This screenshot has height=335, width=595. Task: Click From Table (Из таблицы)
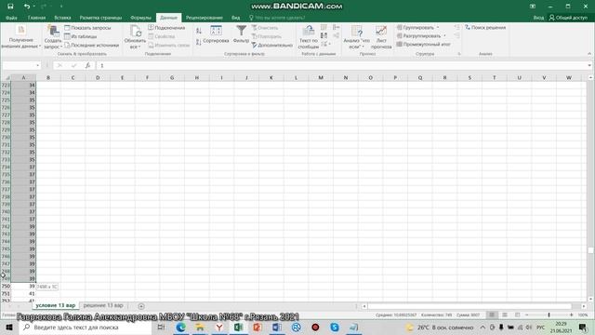pyautogui.click(x=81, y=36)
